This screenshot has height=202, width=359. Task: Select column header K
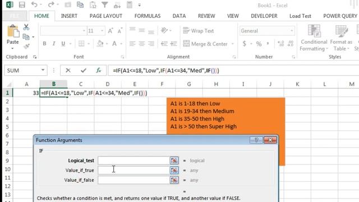pos(297,84)
